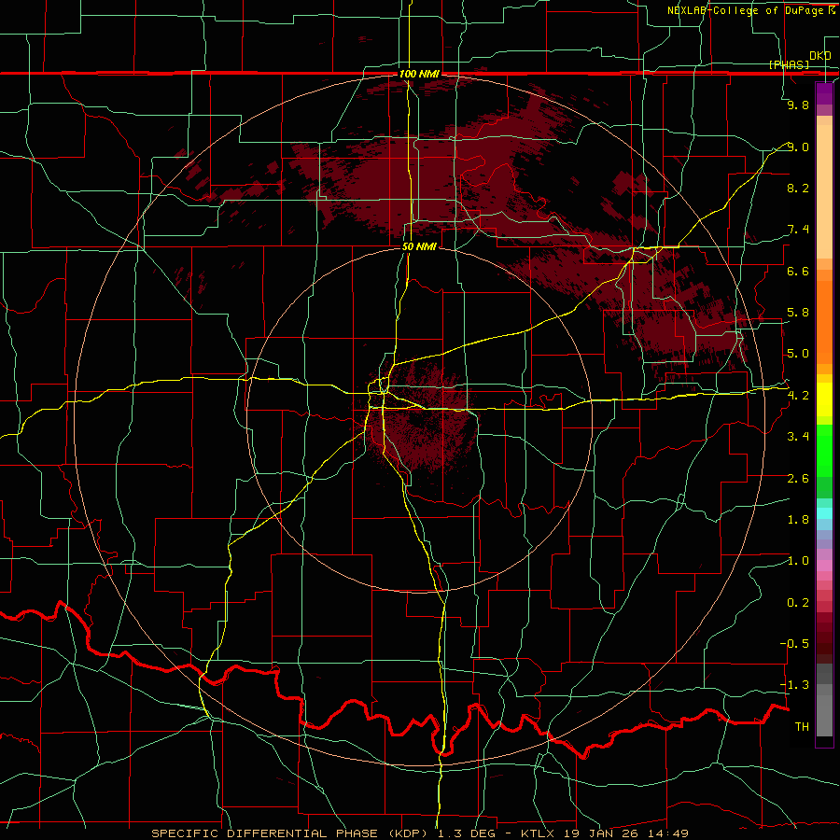Screen dimensions: 840x840
Task: Click the 3.4 scale value
Action: 798,437
